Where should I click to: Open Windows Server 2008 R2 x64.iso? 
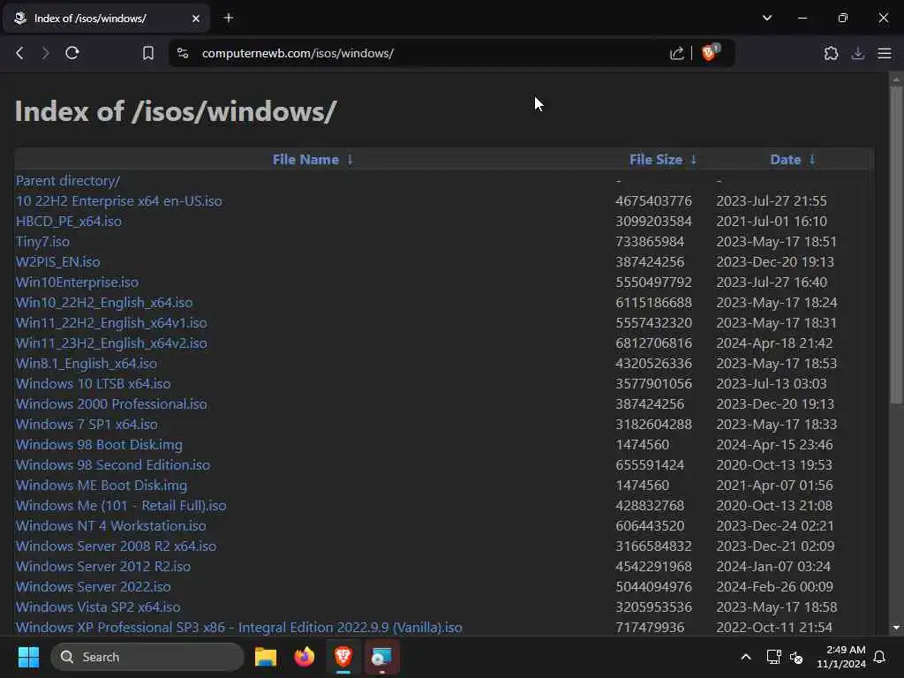point(116,546)
